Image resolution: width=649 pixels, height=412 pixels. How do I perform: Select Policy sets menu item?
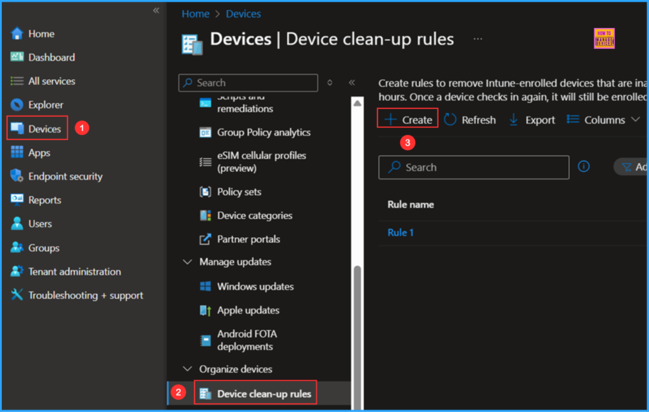(x=239, y=191)
